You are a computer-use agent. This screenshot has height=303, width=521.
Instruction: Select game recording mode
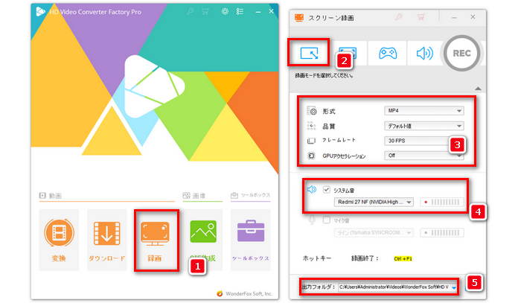coord(388,53)
